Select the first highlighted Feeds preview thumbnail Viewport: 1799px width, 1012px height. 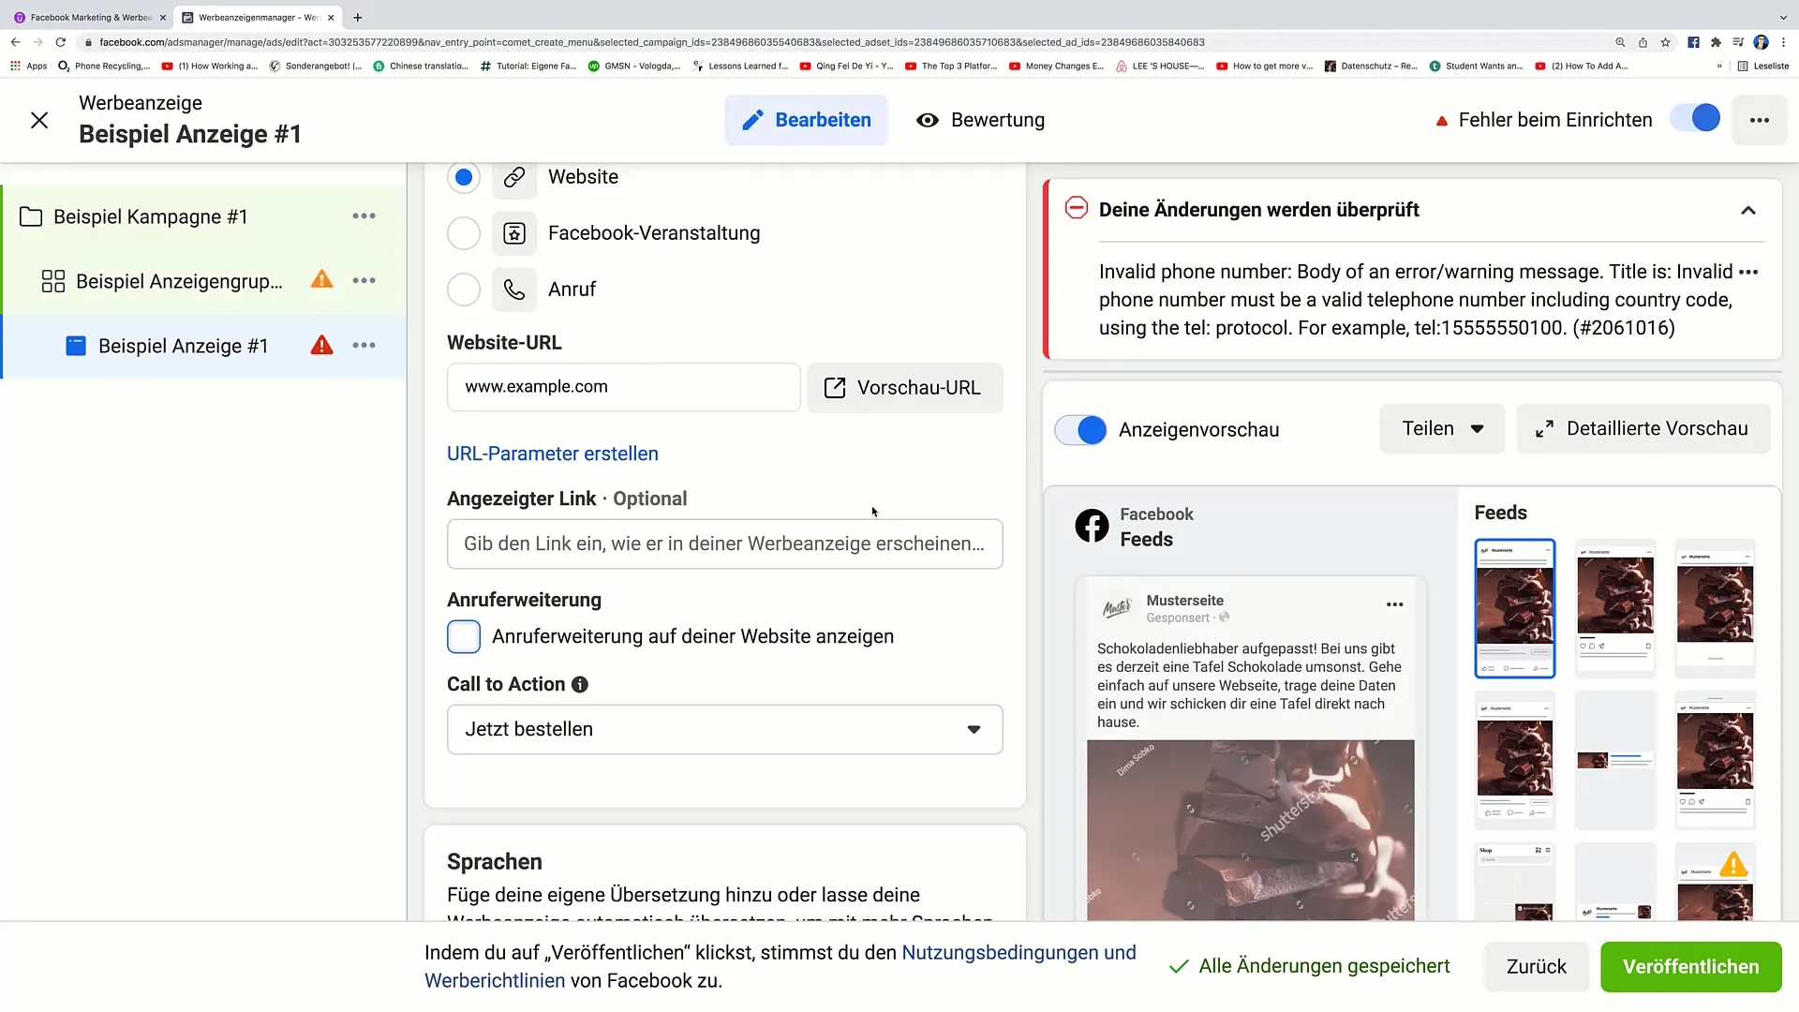tap(1514, 608)
